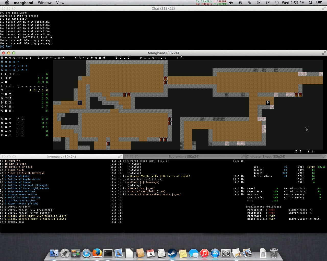The image size is (327, 261).
Task: Click the '50 ft' depth indicator
Action: click(x=304, y=151)
